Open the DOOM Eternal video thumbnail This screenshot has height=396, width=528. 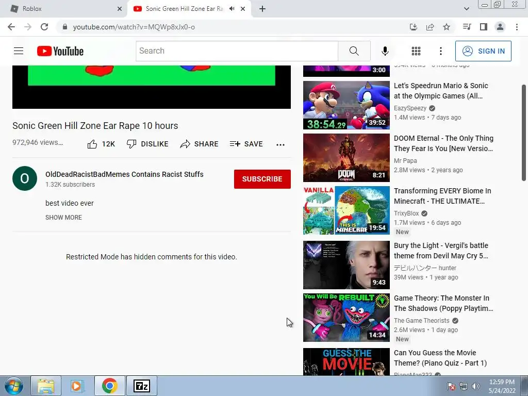coord(346,158)
